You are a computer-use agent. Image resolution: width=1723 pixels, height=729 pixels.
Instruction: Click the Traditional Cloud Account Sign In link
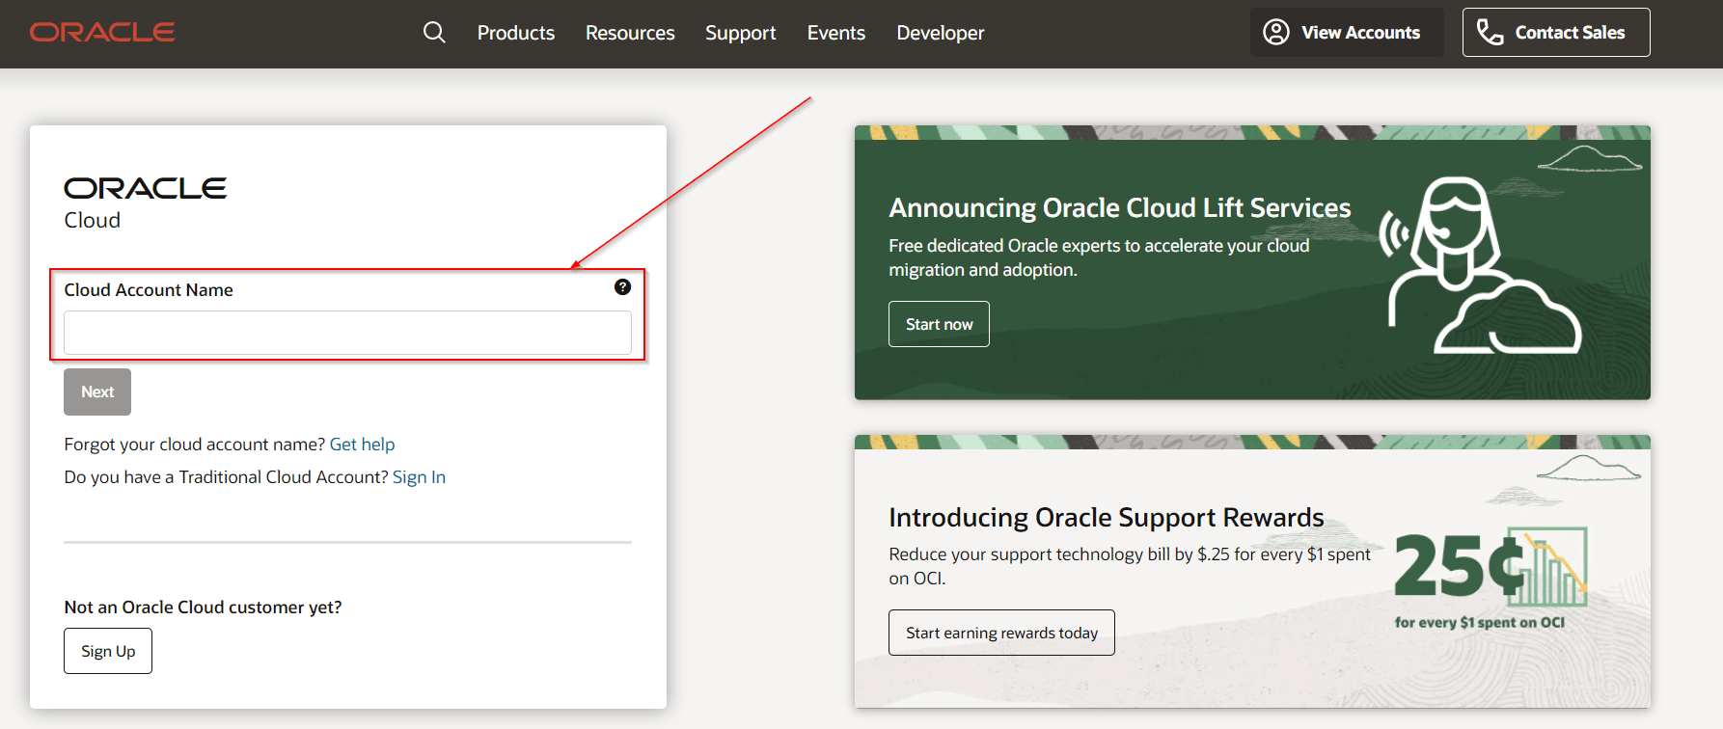point(419,477)
